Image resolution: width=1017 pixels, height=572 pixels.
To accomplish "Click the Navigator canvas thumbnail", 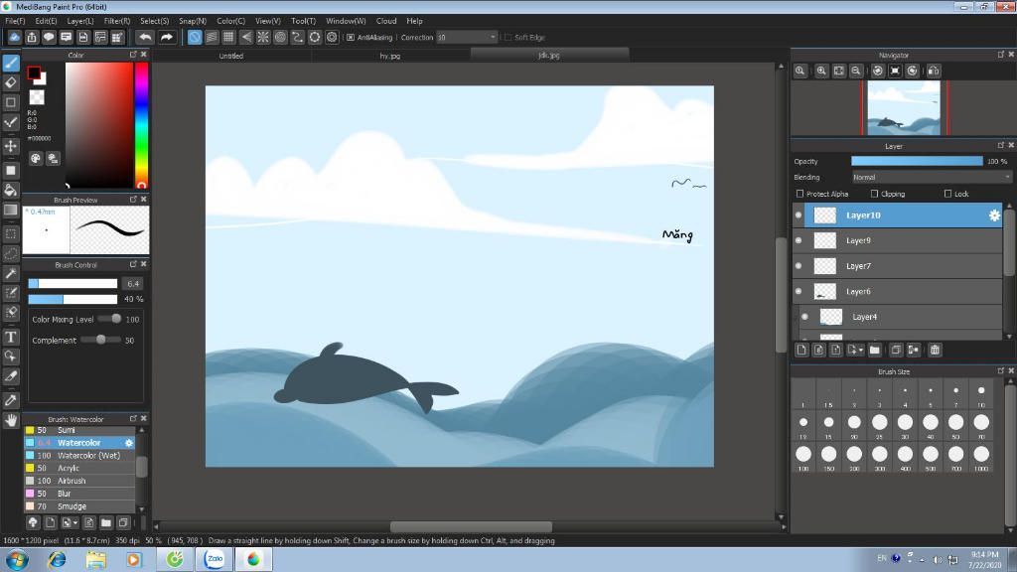I will tap(904, 108).
